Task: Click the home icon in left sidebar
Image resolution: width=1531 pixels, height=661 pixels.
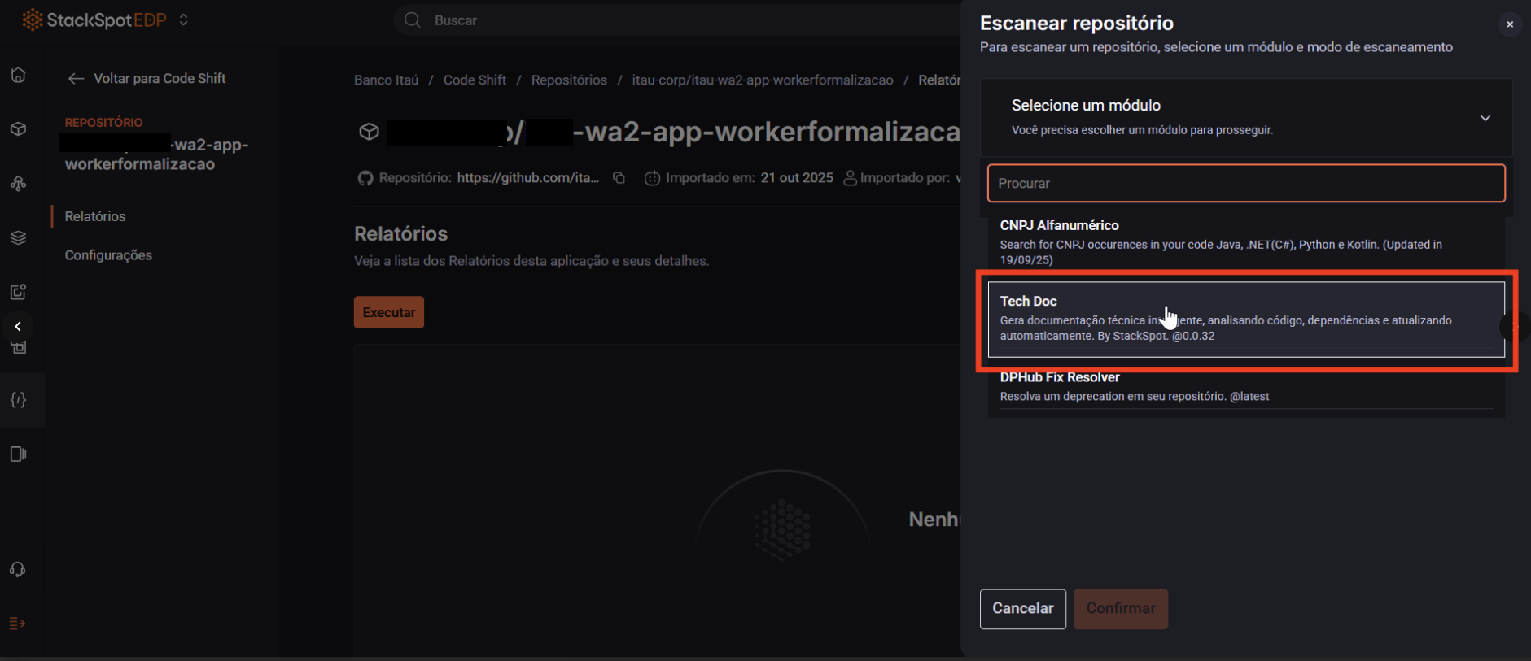Action: [18, 75]
